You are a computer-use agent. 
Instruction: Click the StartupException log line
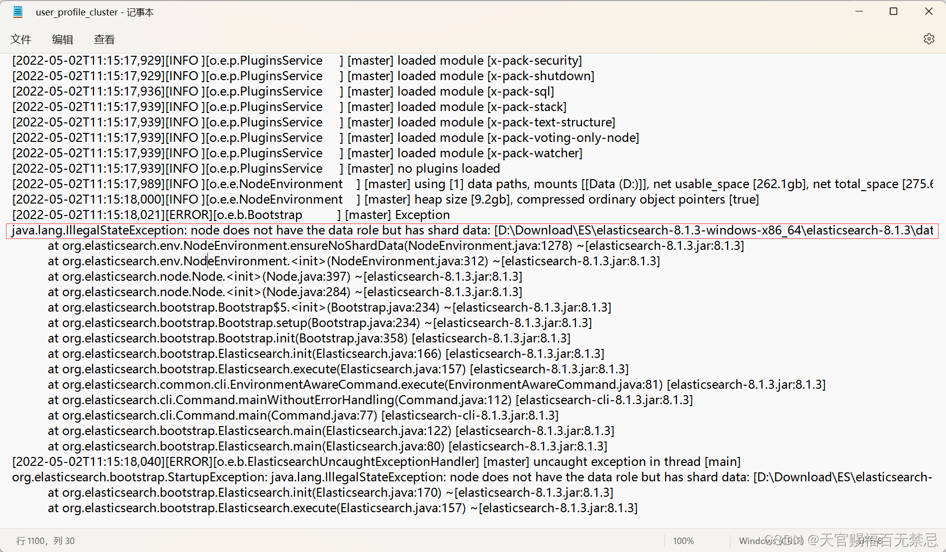tap(472, 477)
